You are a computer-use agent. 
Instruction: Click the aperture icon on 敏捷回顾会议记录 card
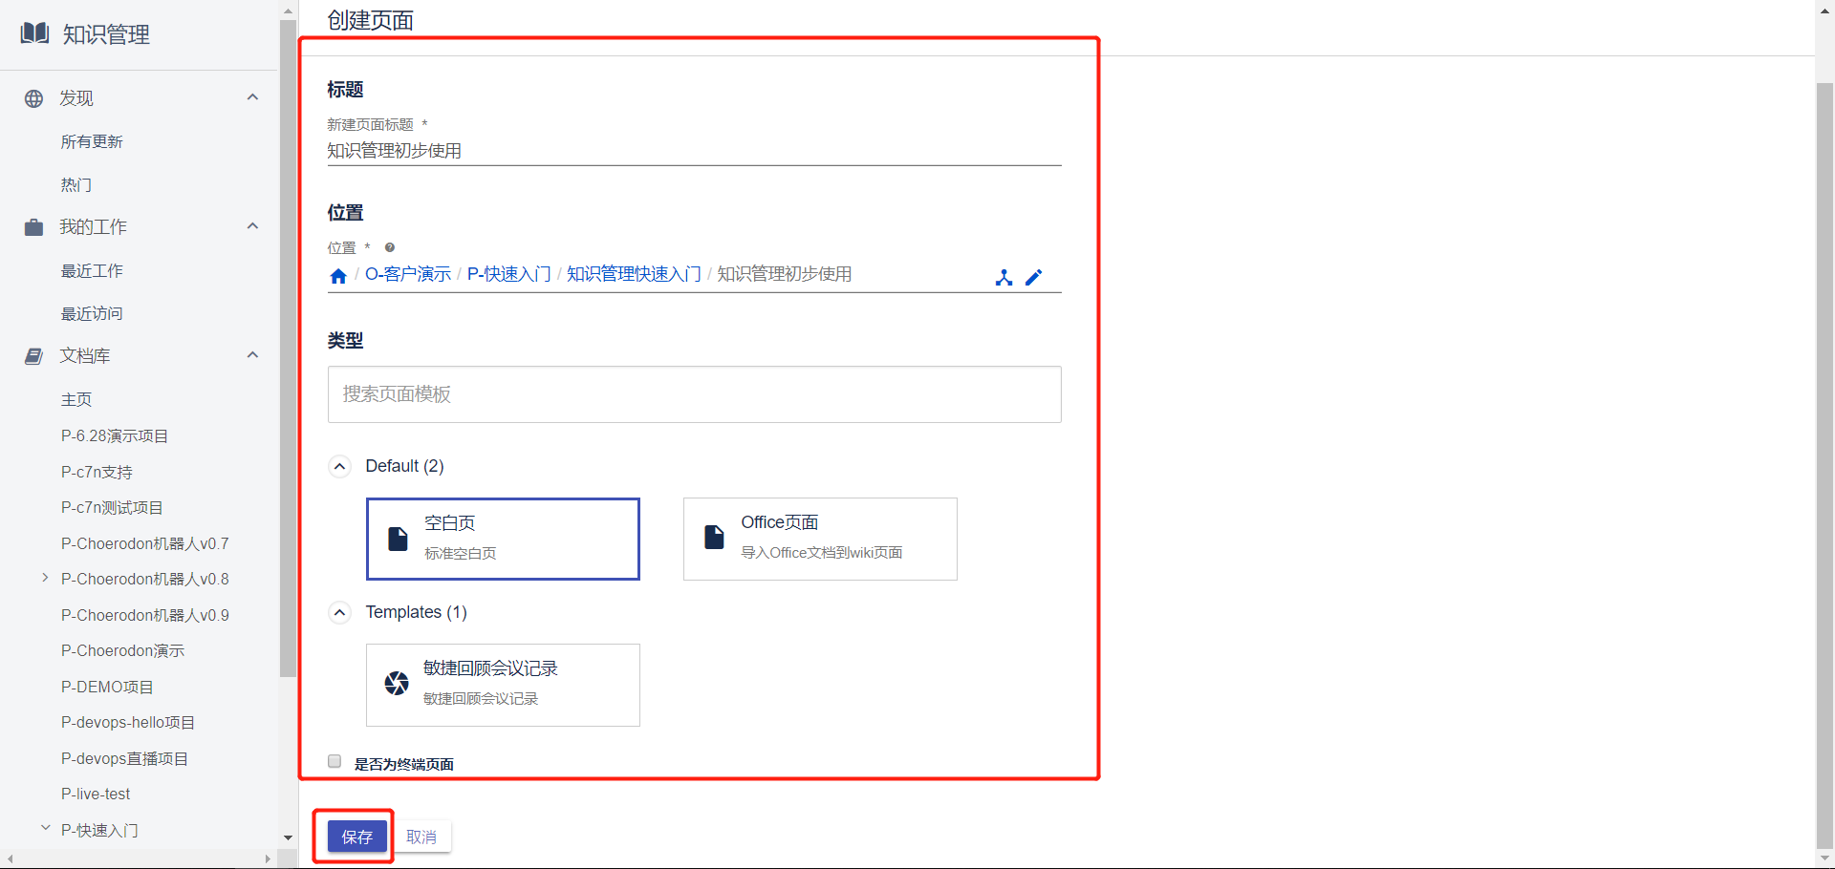tap(397, 683)
